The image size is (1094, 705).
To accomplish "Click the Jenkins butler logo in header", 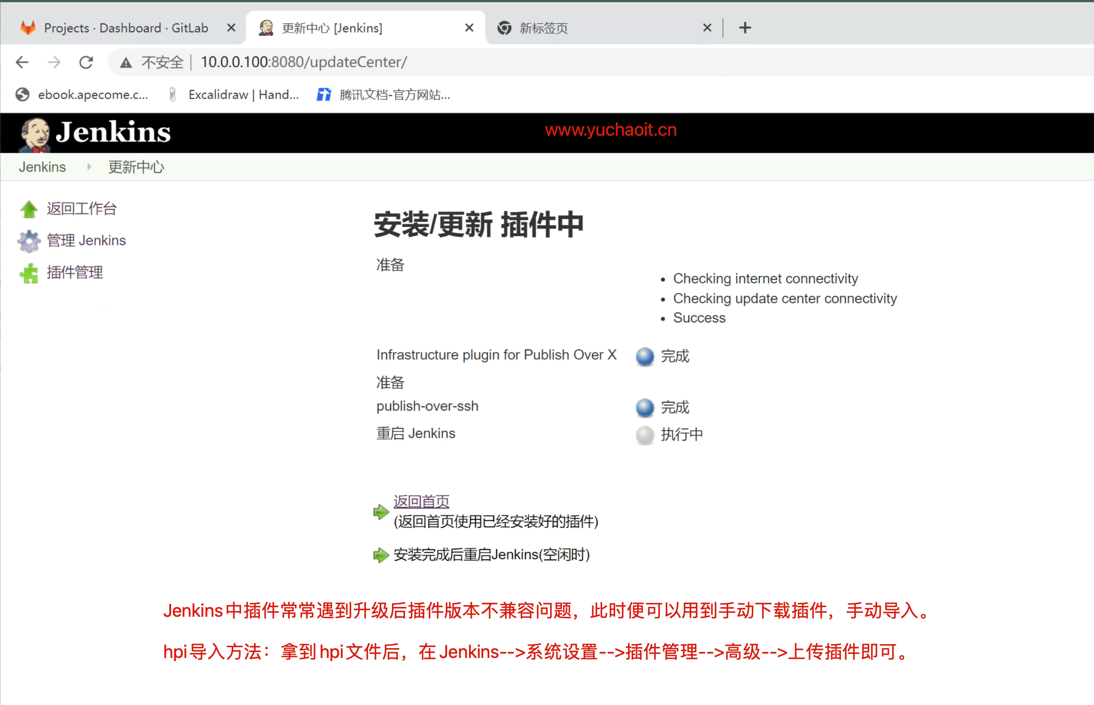I will [35, 133].
